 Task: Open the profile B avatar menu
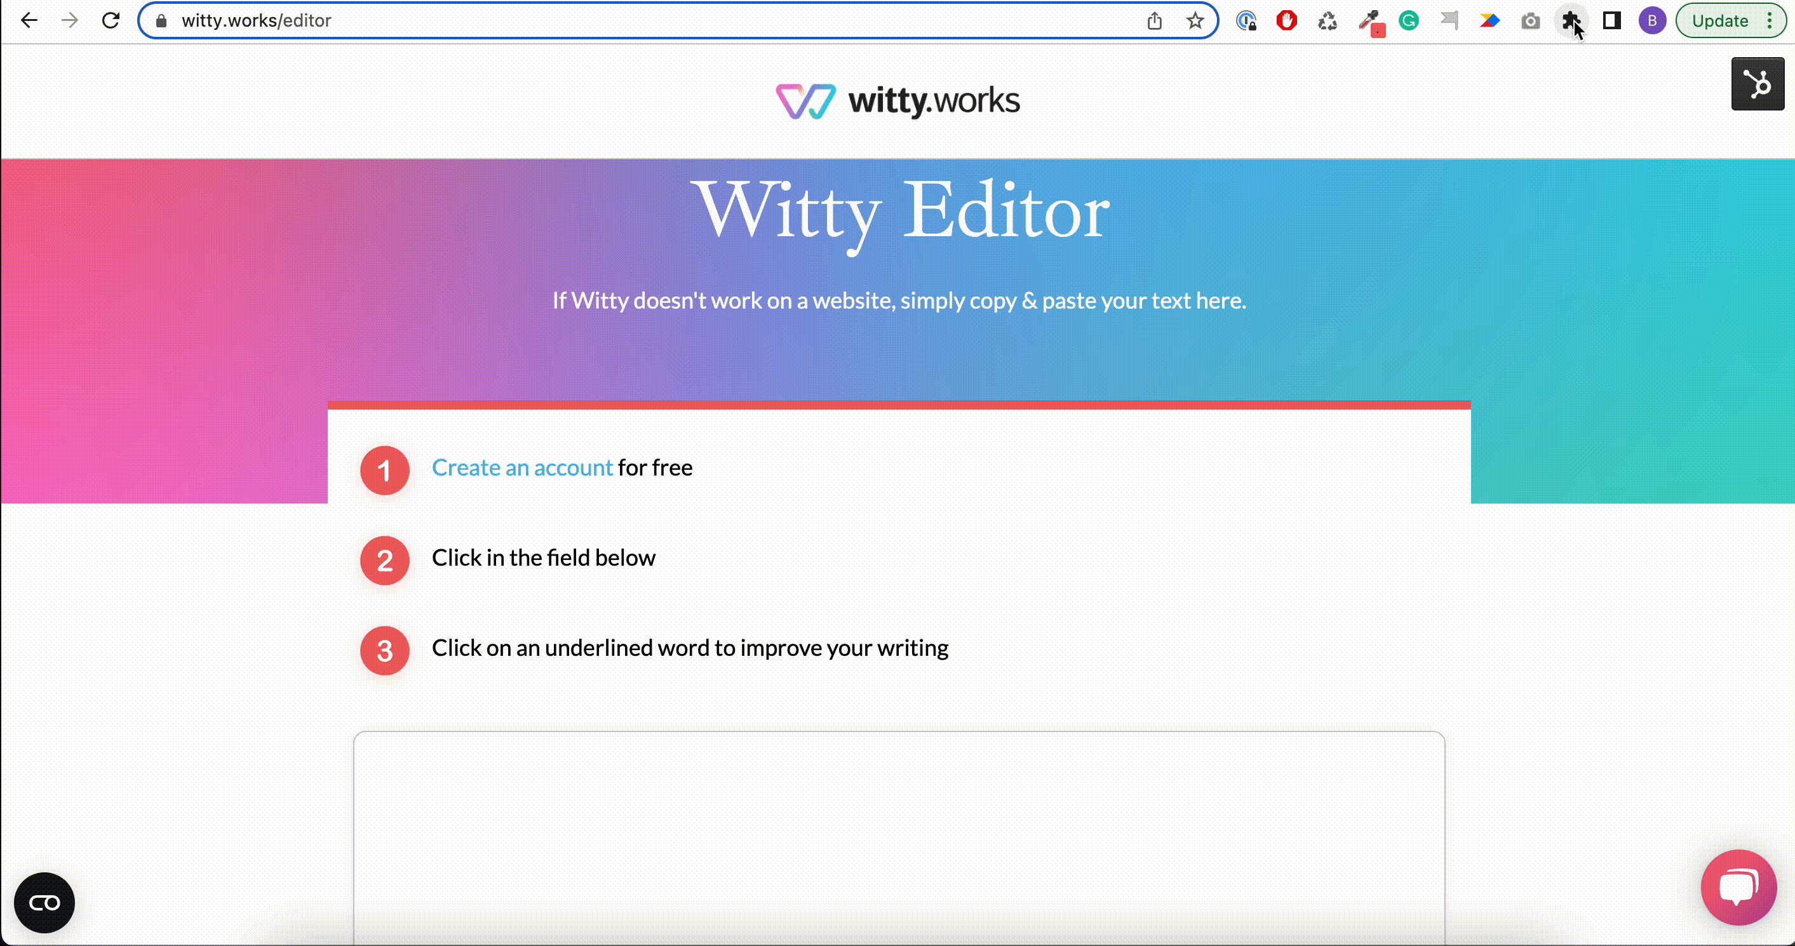click(x=1651, y=21)
